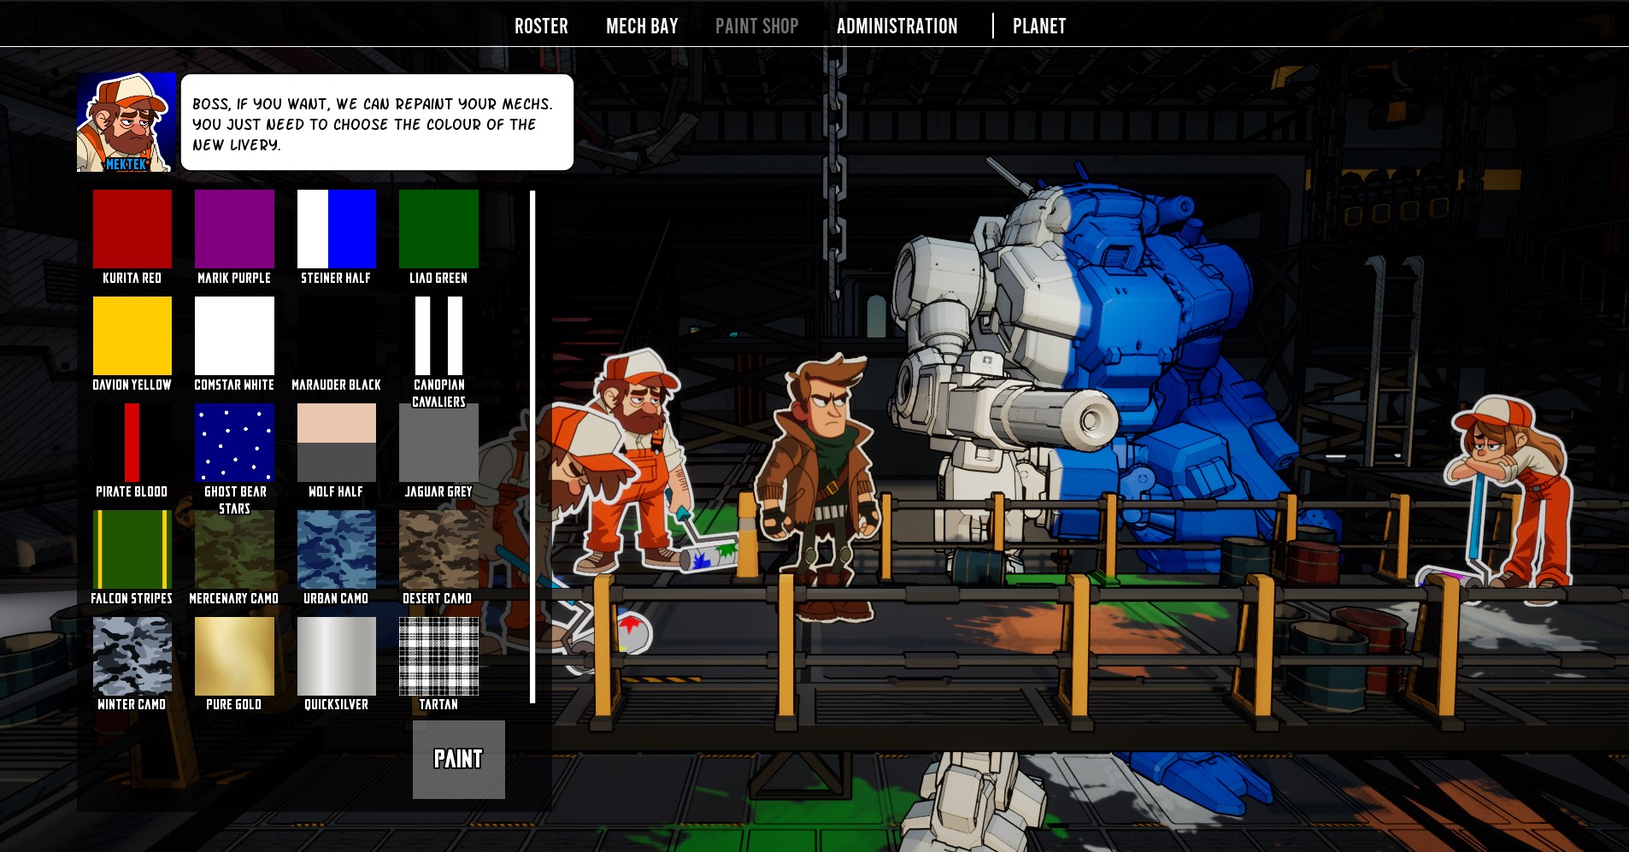Choose the Marik Purple swatch

[234, 229]
